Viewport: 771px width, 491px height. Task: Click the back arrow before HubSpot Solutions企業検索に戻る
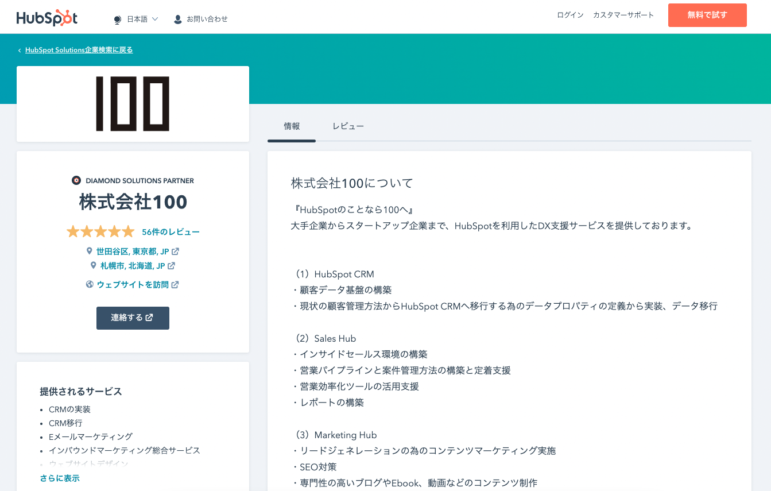[20, 51]
